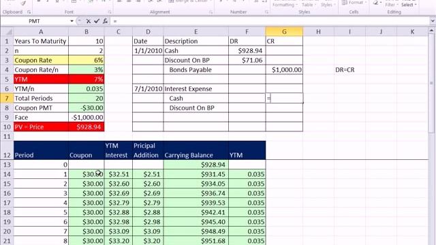
Task: Select carrying balance $936.74 for period 3
Action: [196, 193]
